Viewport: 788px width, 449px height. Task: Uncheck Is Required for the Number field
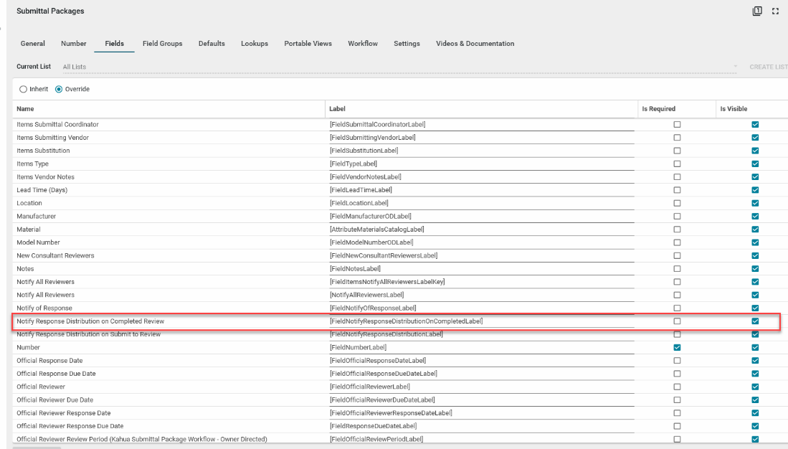pyautogui.click(x=677, y=348)
